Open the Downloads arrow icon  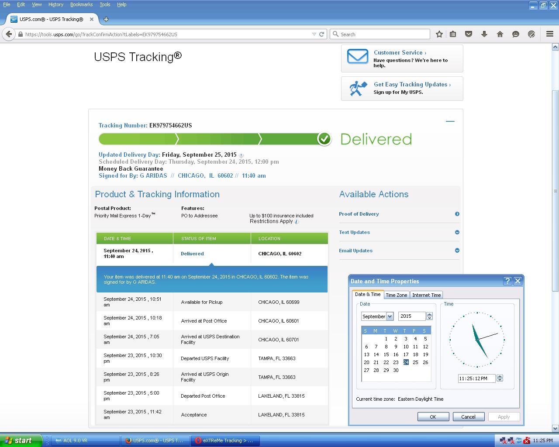pos(484,34)
